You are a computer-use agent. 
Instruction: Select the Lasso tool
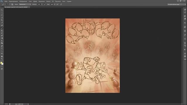pyautogui.click(x=2, y=15)
